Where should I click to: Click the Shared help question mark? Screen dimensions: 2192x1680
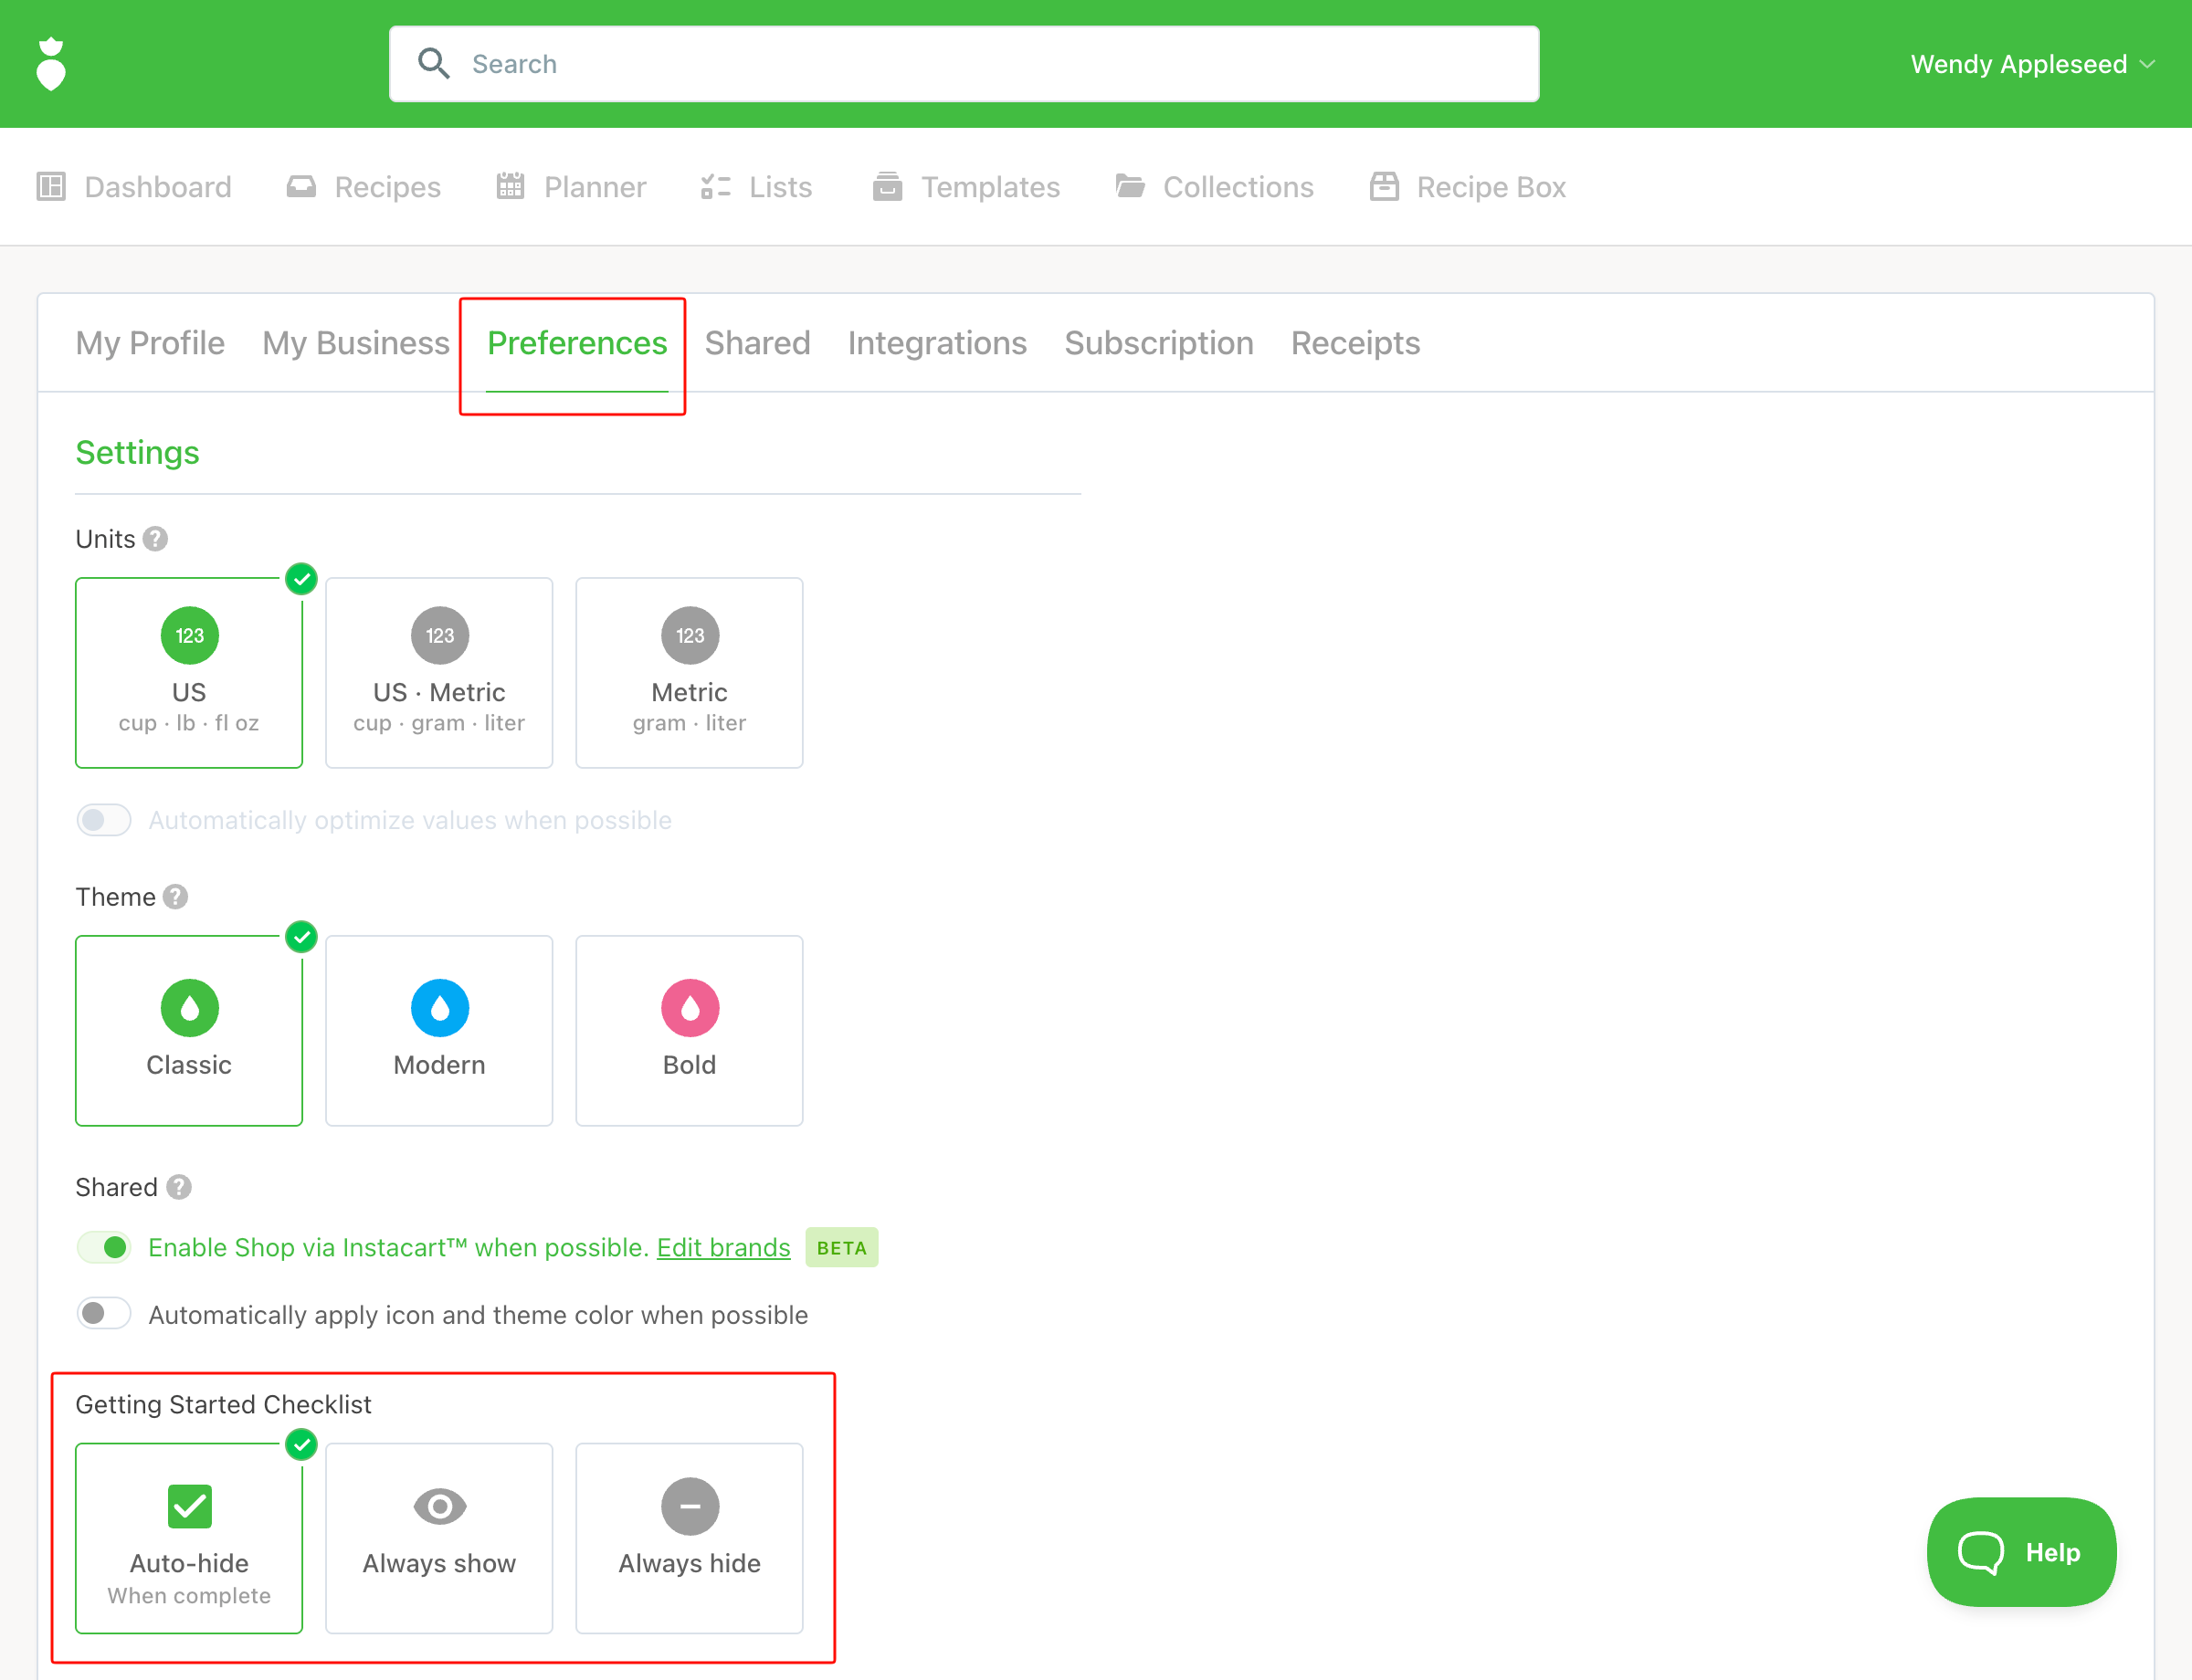pyautogui.click(x=179, y=1187)
